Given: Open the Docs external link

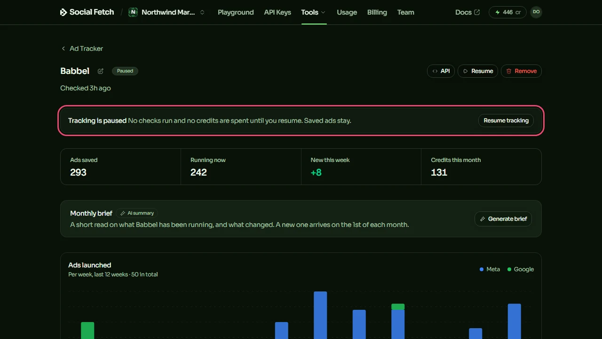Looking at the screenshot, I should tap(467, 12).
